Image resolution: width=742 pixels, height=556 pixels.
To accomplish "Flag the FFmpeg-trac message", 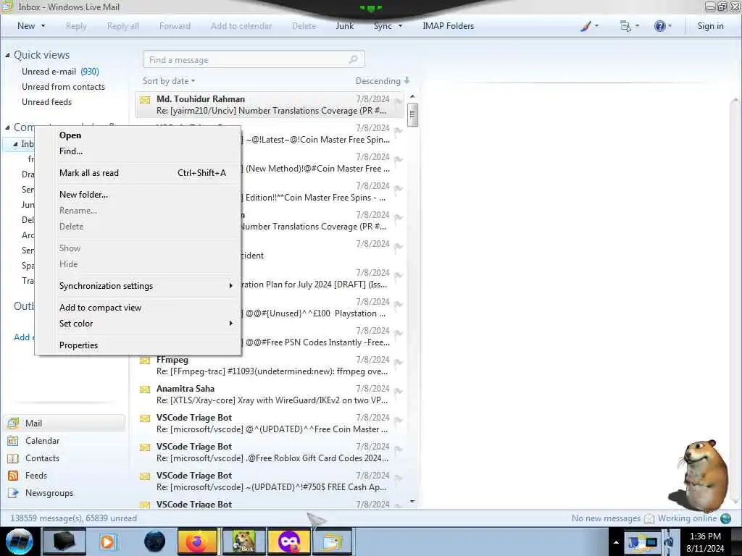I will pos(399,363).
